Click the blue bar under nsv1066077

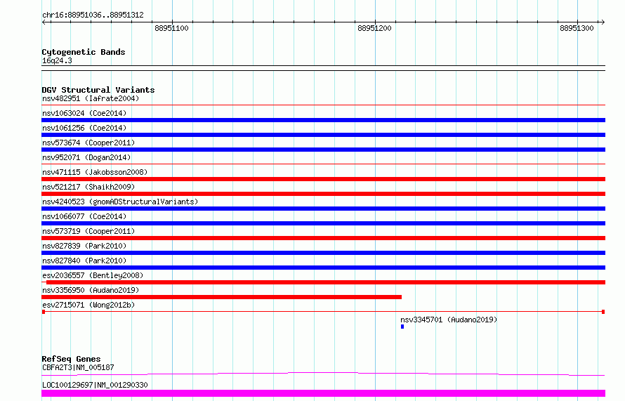(323, 223)
